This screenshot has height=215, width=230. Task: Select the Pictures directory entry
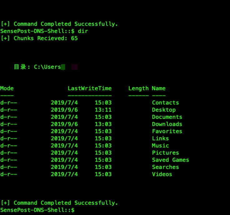[165, 153]
